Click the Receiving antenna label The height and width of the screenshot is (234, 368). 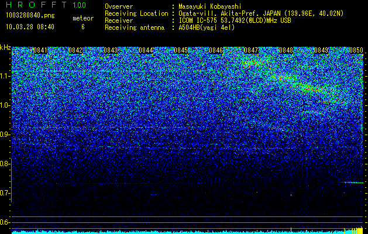pyautogui.click(x=135, y=27)
